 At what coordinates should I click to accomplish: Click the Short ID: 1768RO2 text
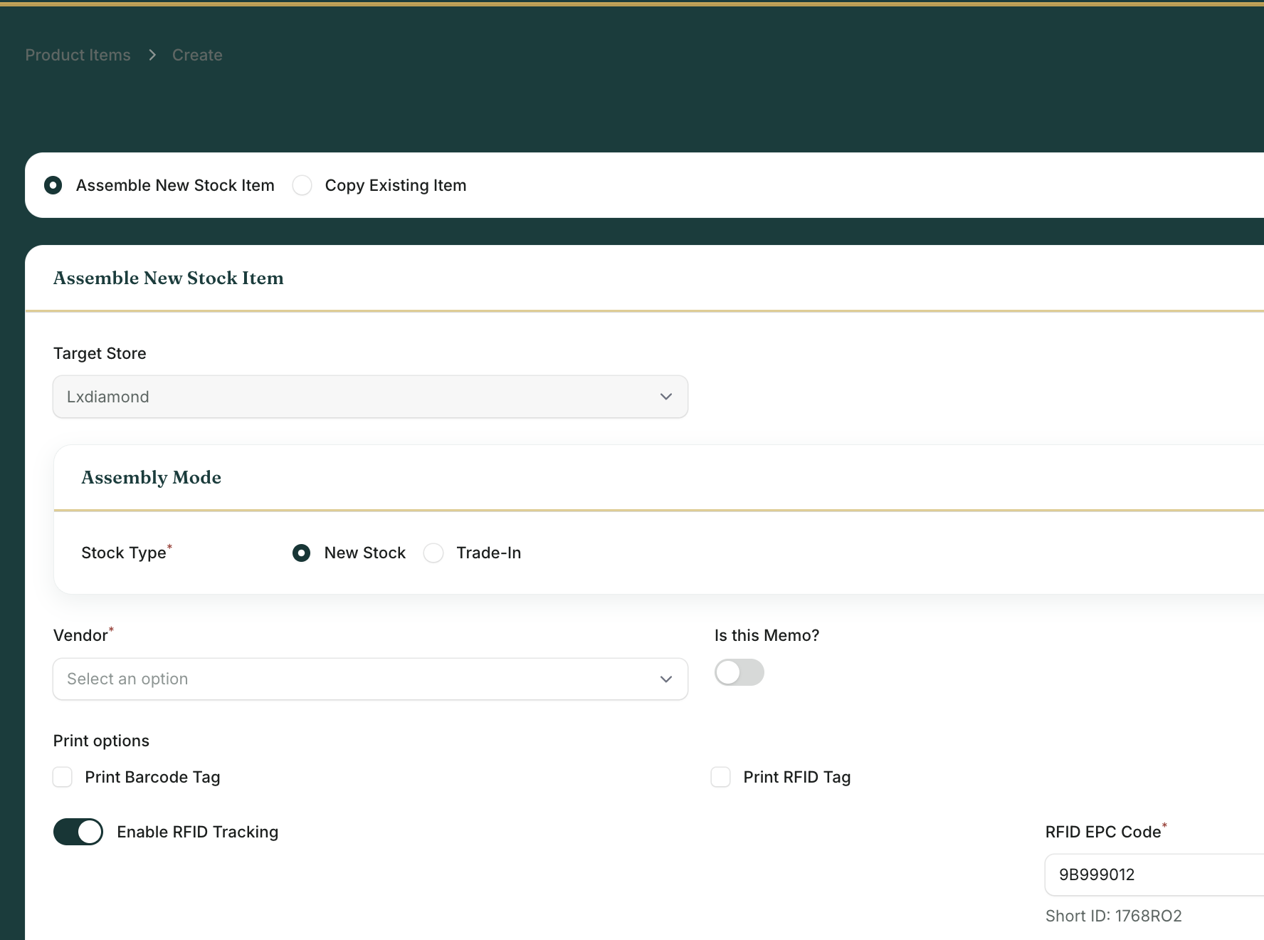1114,916
